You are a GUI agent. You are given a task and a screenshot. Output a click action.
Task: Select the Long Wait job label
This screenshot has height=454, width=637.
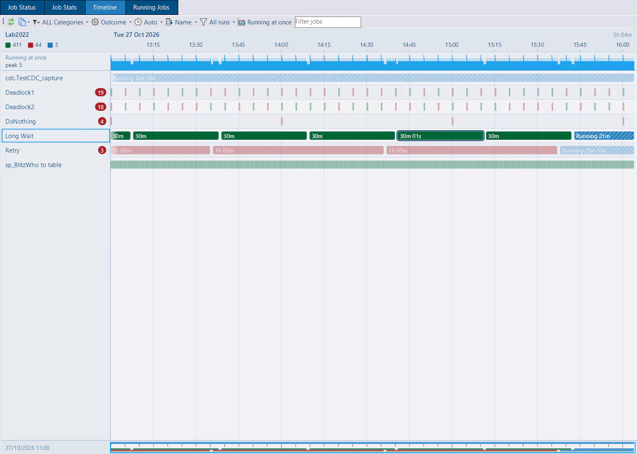[19, 136]
